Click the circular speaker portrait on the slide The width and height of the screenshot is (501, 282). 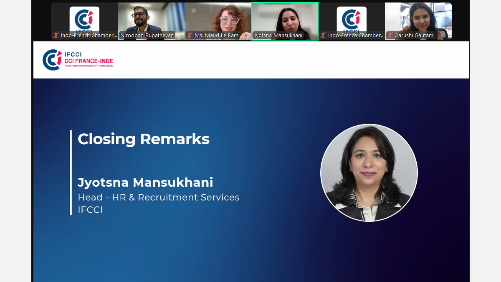(369, 173)
